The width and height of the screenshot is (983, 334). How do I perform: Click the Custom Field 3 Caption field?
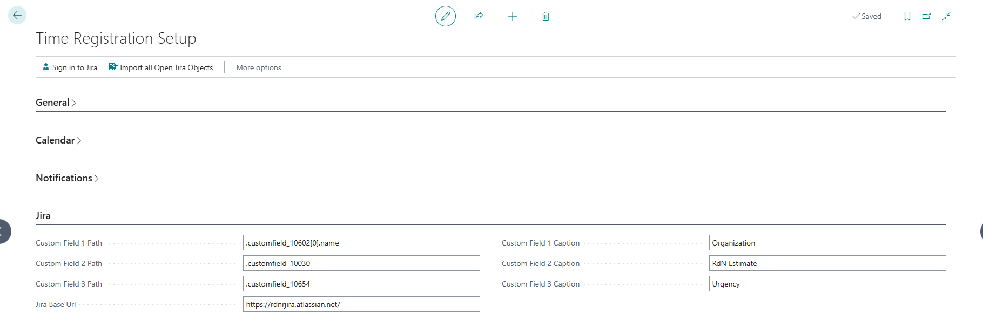(x=827, y=284)
